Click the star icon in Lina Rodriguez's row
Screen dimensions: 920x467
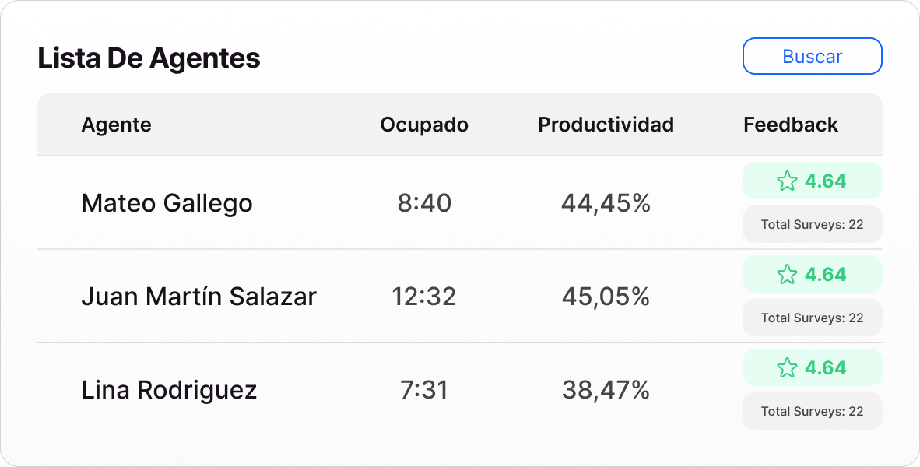pyautogui.click(x=787, y=368)
